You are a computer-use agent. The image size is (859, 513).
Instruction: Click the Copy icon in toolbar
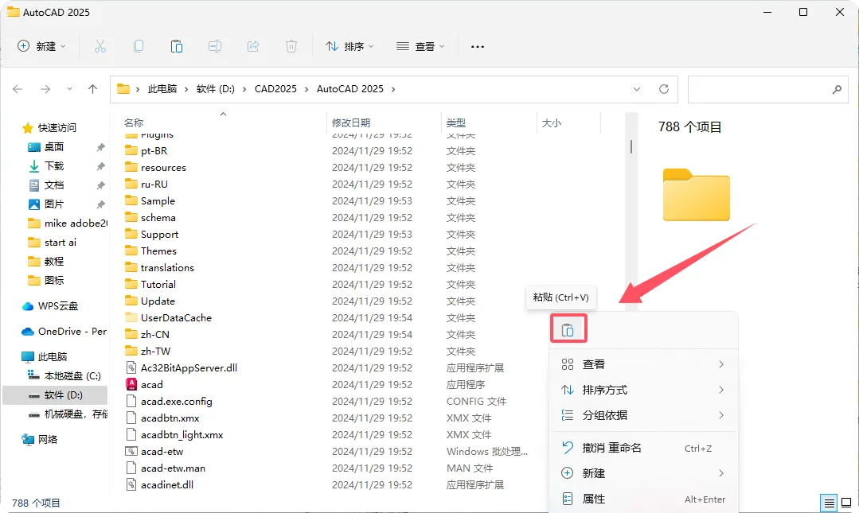(x=139, y=47)
